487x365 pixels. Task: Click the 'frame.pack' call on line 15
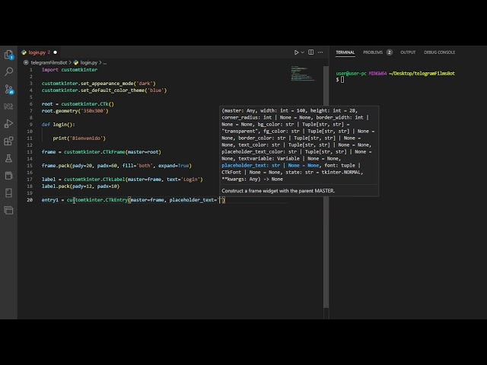coord(56,166)
